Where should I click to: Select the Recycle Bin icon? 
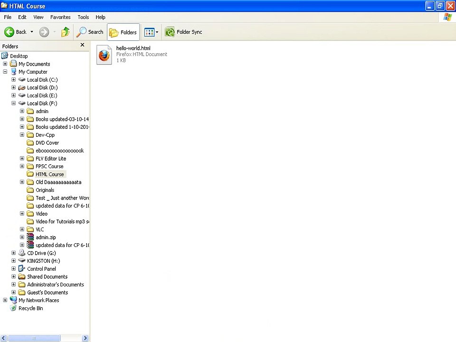(x=13, y=308)
